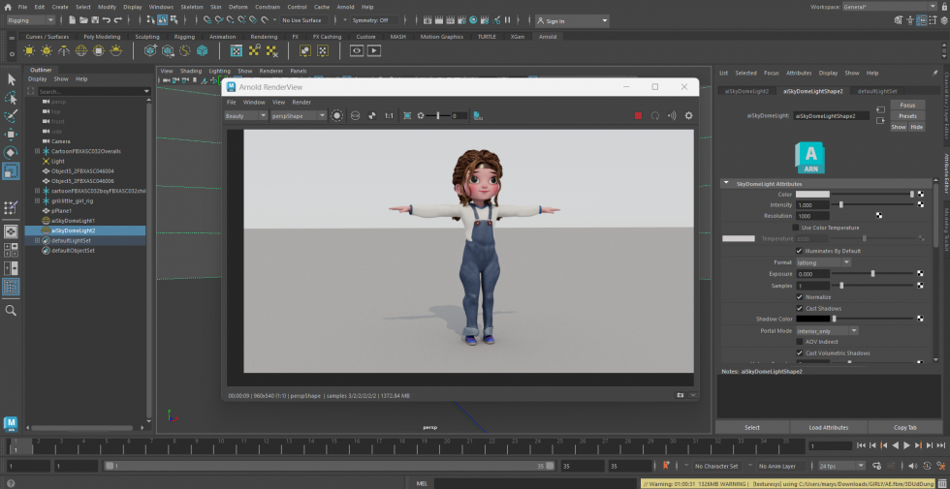The image size is (950, 489).
Task: Click the Intensity slider
Action: (872, 205)
